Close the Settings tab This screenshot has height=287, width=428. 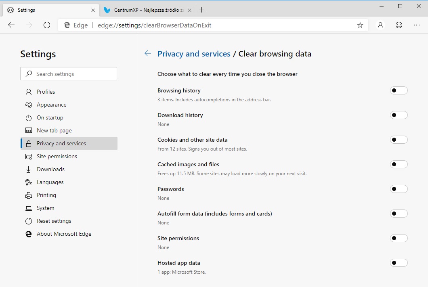pyautogui.click(x=93, y=10)
